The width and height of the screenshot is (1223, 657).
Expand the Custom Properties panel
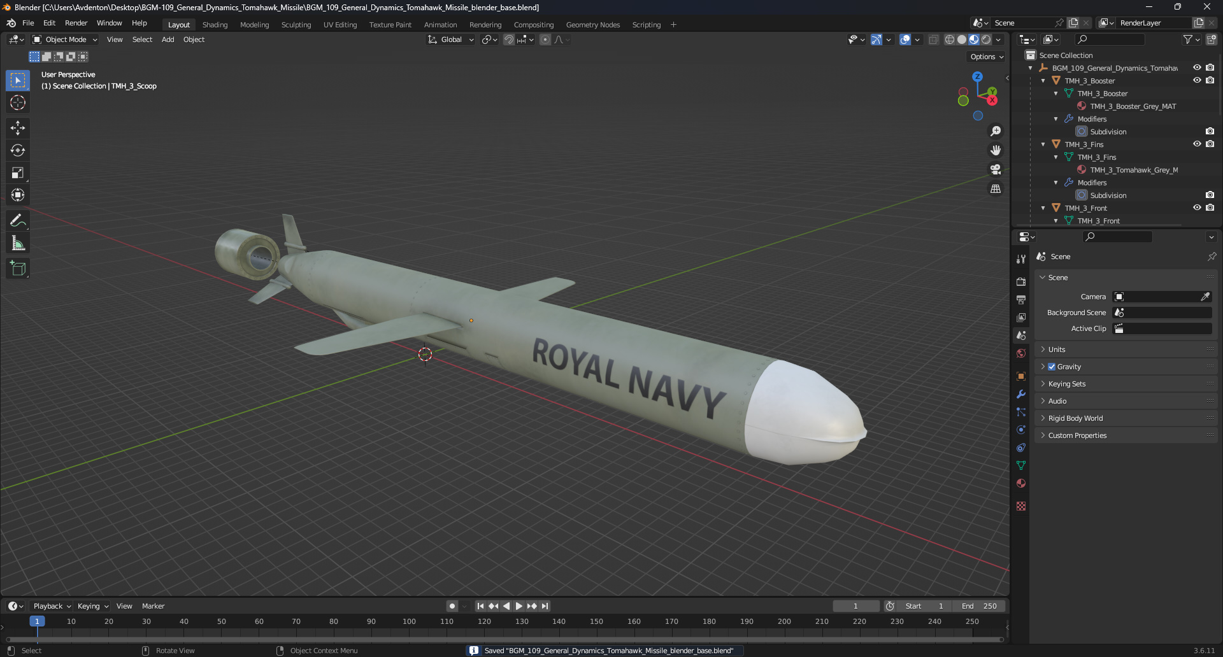tap(1126, 435)
